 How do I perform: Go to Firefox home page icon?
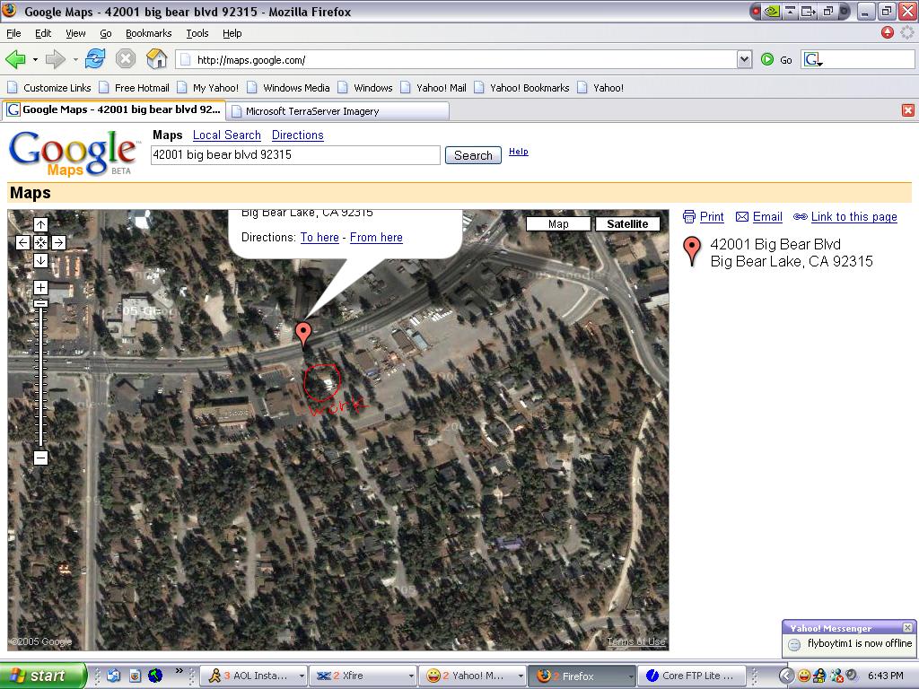tap(157, 59)
